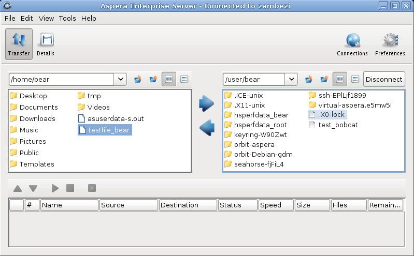
Task: Select the Downloads folder
Action: click(x=33, y=118)
